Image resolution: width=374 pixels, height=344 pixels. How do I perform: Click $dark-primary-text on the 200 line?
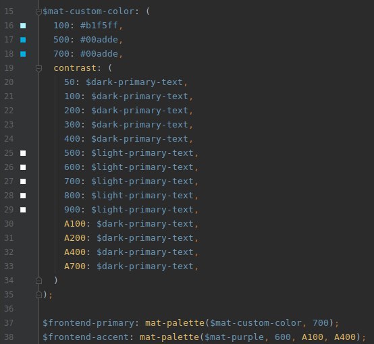click(x=140, y=111)
